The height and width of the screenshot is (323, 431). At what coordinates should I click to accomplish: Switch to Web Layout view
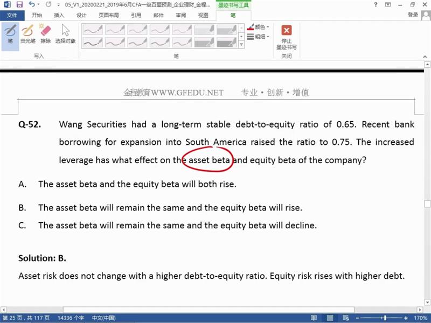pos(346,318)
